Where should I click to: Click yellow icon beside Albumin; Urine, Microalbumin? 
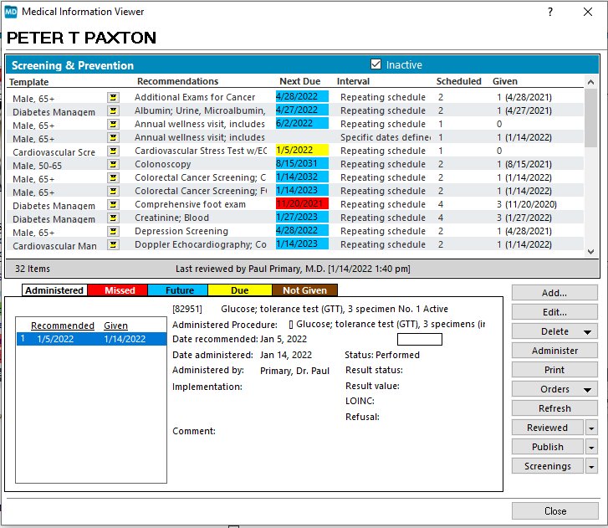pos(113,110)
